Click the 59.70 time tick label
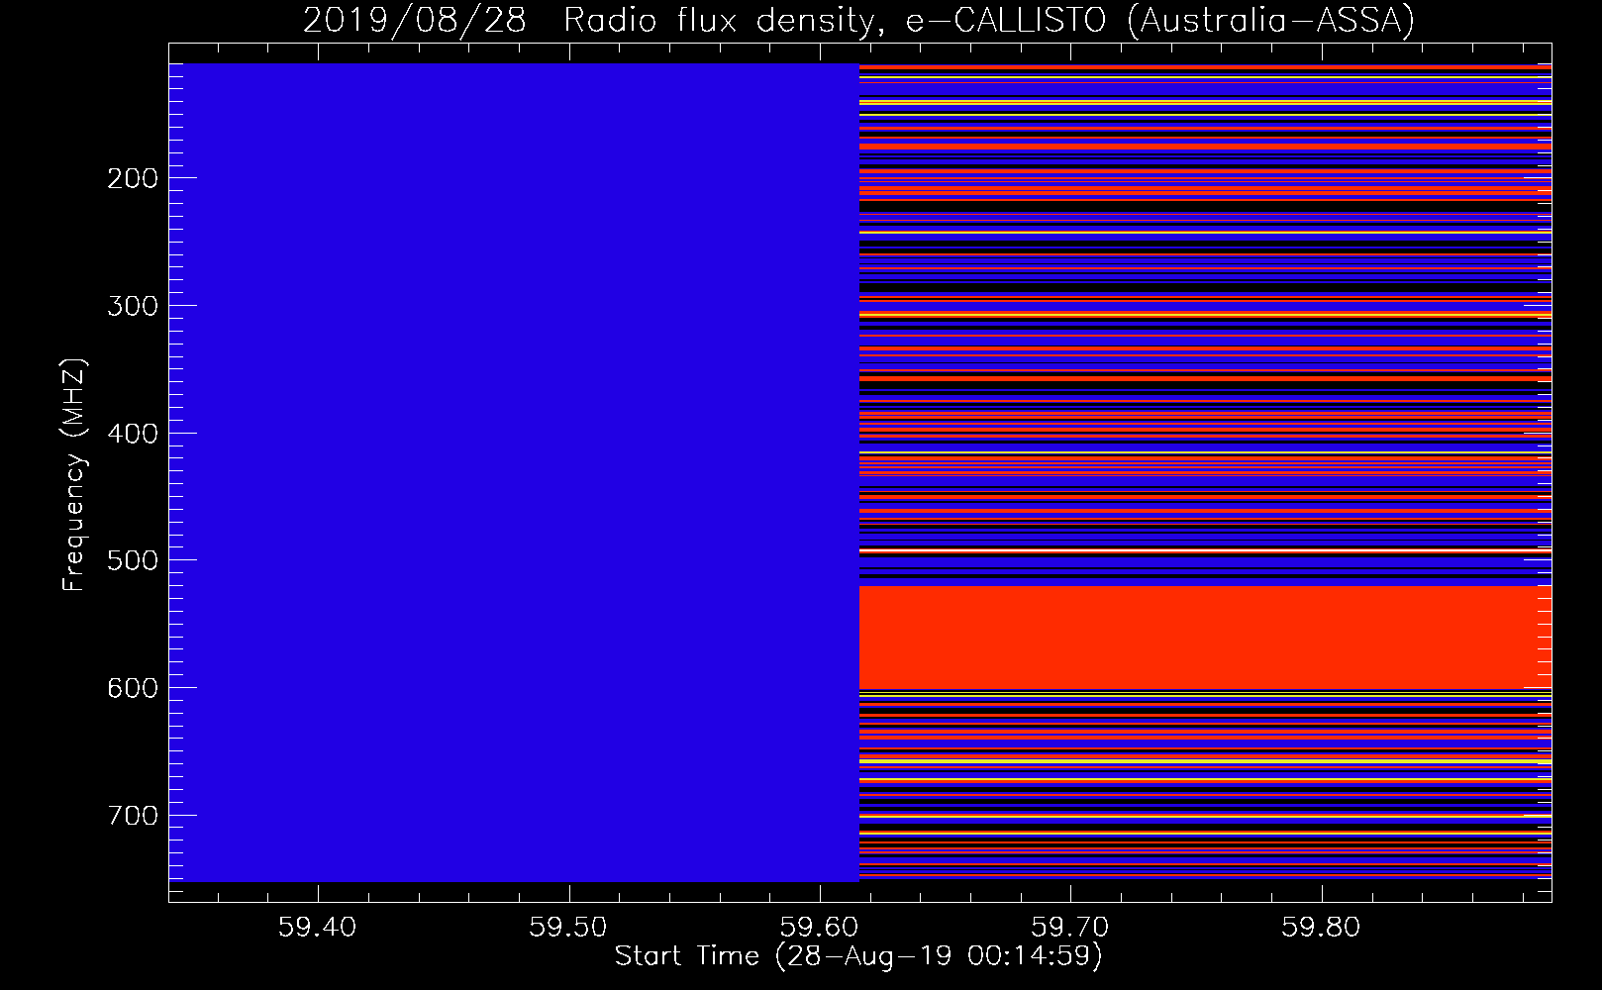1602x990 pixels. [x=1070, y=928]
